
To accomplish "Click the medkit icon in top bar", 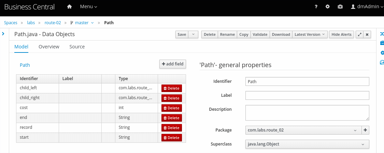I will click(340, 7).
